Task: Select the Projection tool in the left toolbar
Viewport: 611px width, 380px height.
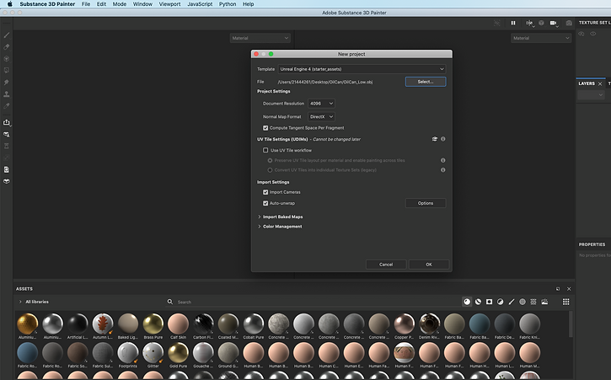Action: tap(6, 59)
